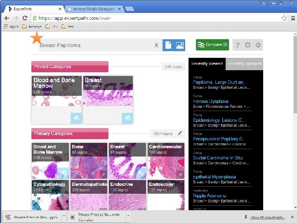Viewport: 297px width, 223px height.
Task: Open a new browser tab
Action: [130, 9]
